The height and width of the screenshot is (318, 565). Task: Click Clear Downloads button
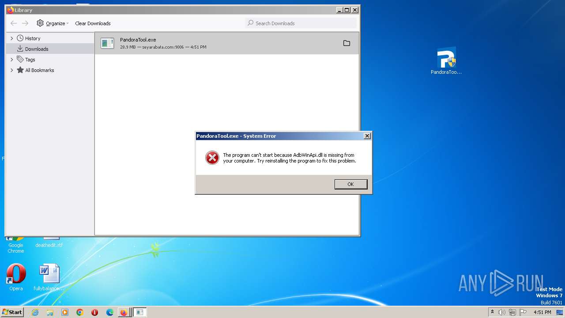(93, 23)
